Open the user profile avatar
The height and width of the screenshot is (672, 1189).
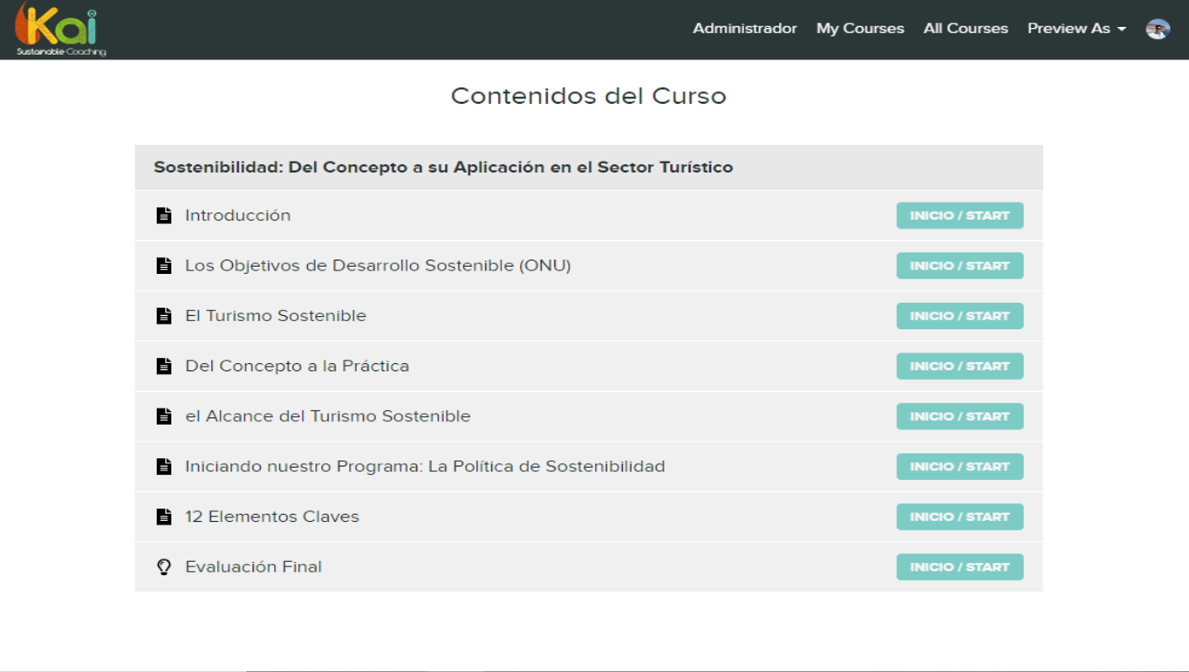pos(1158,29)
